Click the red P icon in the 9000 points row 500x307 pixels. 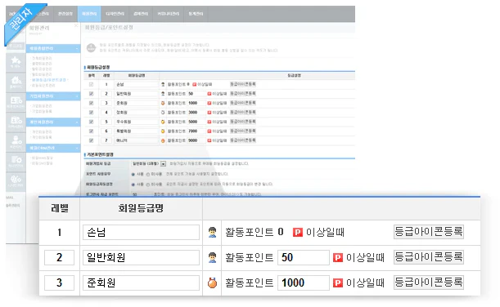coord(209,140)
